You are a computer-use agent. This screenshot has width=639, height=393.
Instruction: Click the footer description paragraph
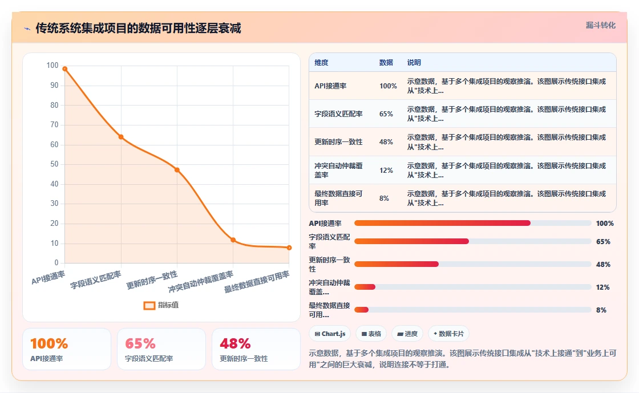[x=463, y=359]
